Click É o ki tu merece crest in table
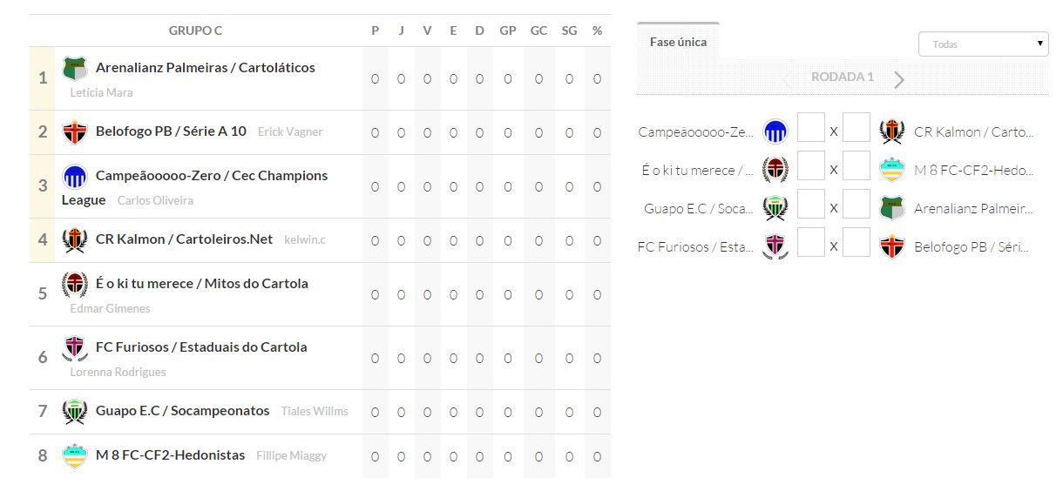1063x498 pixels. coord(75,284)
